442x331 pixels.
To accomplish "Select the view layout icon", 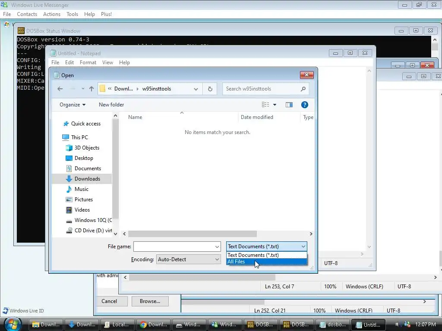I will pyautogui.click(x=265, y=105).
